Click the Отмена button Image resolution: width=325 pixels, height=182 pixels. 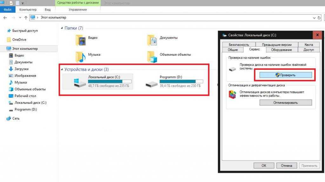287,166
